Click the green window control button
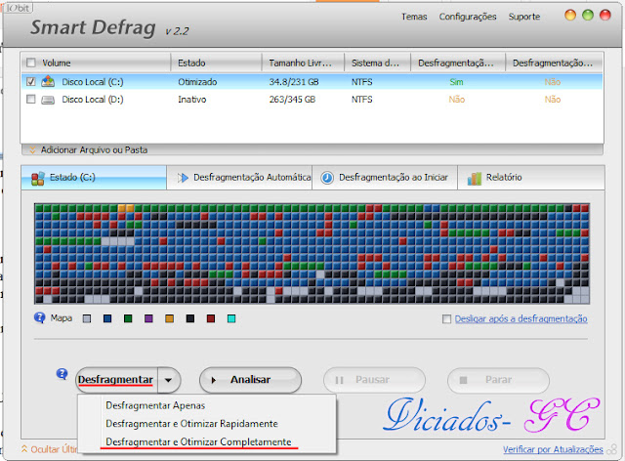The width and height of the screenshot is (625, 461). tap(588, 16)
